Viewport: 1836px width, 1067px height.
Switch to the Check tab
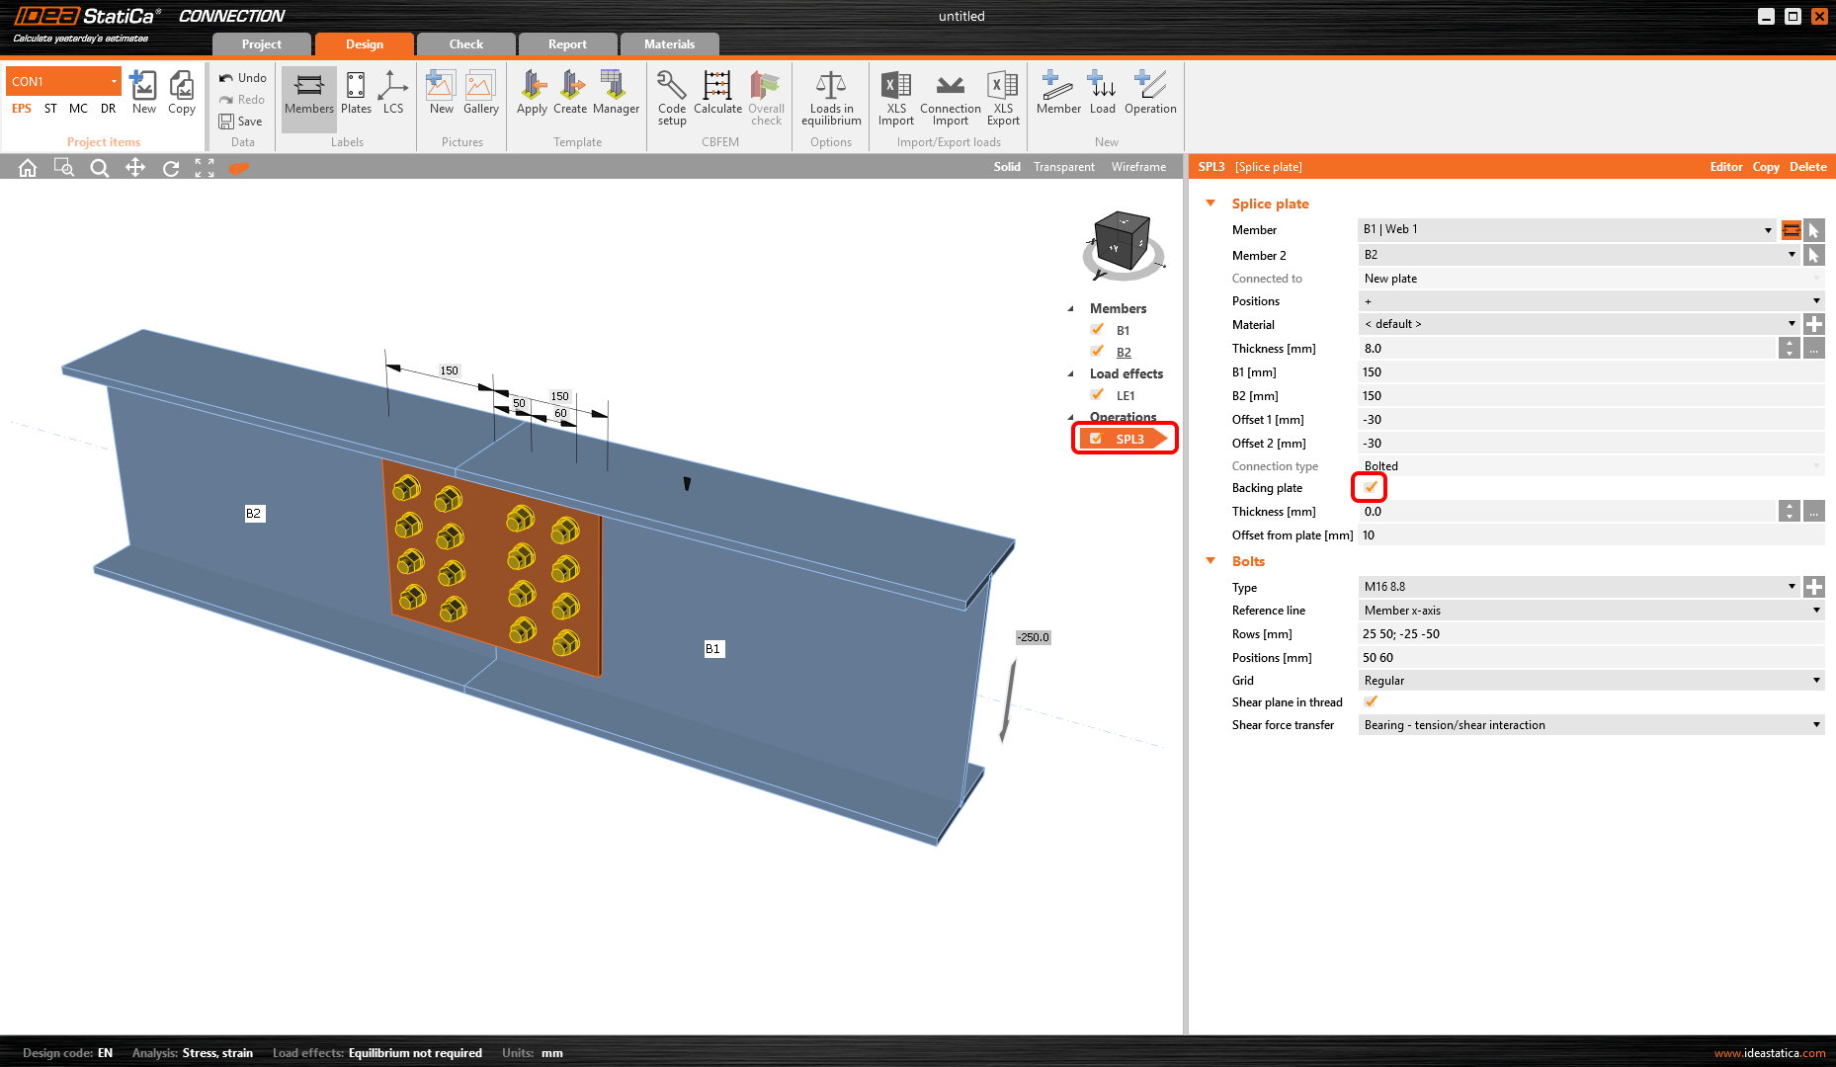[465, 43]
